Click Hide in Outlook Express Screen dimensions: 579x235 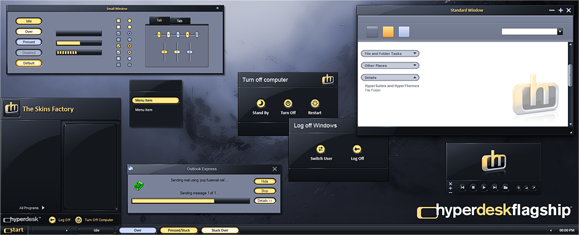[265, 181]
